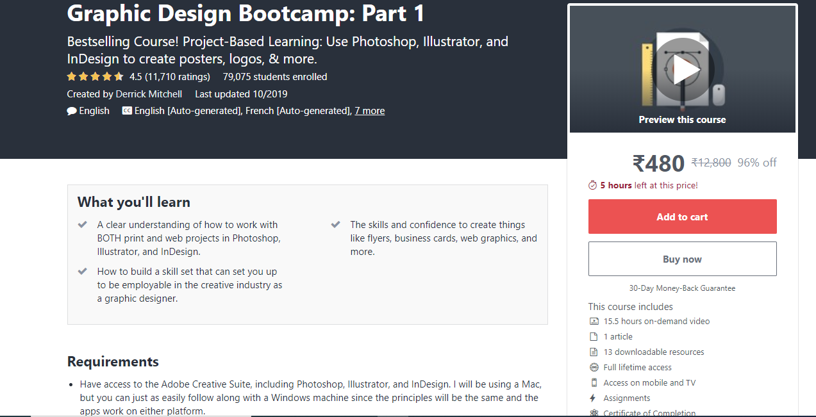Click the infinity icon beside Full lifetime access
The width and height of the screenshot is (816, 417).
(x=594, y=368)
